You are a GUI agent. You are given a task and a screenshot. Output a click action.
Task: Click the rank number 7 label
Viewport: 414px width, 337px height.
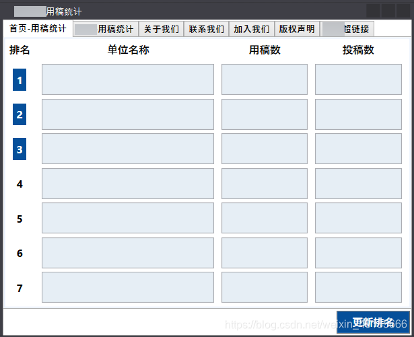point(20,288)
